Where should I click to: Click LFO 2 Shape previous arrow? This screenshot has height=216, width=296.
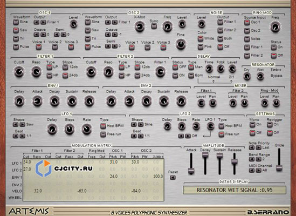[x=134, y=124]
